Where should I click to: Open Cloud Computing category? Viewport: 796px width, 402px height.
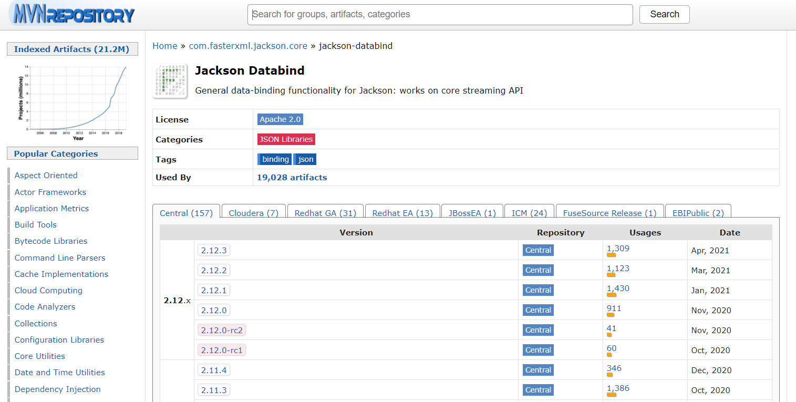coord(48,291)
